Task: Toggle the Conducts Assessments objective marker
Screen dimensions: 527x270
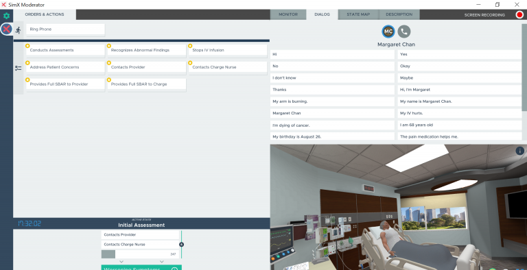Action: [27, 46]
